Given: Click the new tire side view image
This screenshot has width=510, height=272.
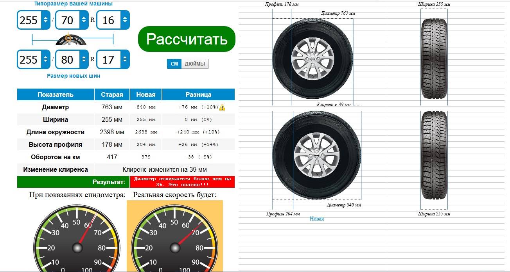Looking at the screenshot, I should [317, 156].
